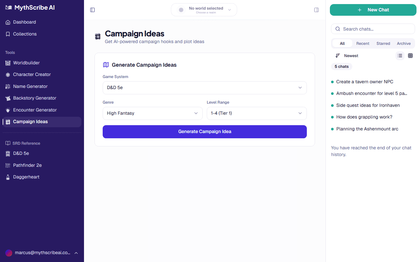Generate a campaign idea

point(204,132)
